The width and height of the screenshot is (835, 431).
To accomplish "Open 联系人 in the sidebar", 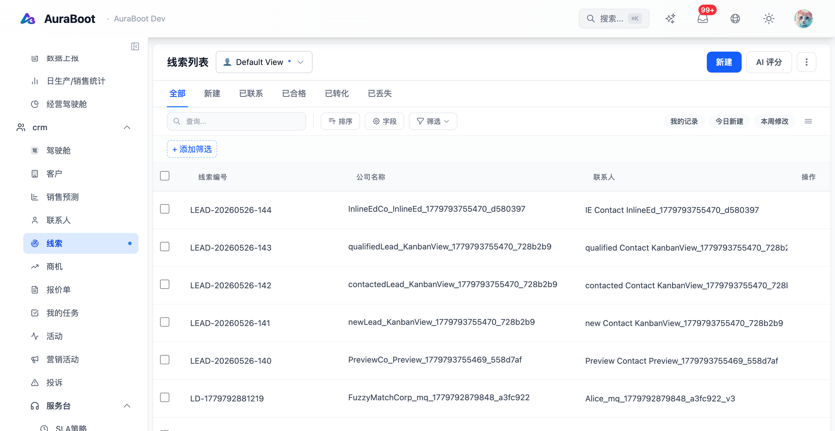I will click(x=81, y=220).
